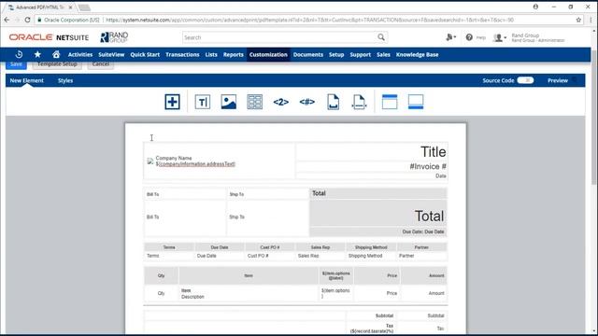Open Shortcuts star icon
Viewport: 598px width, 336px height.
37,54
